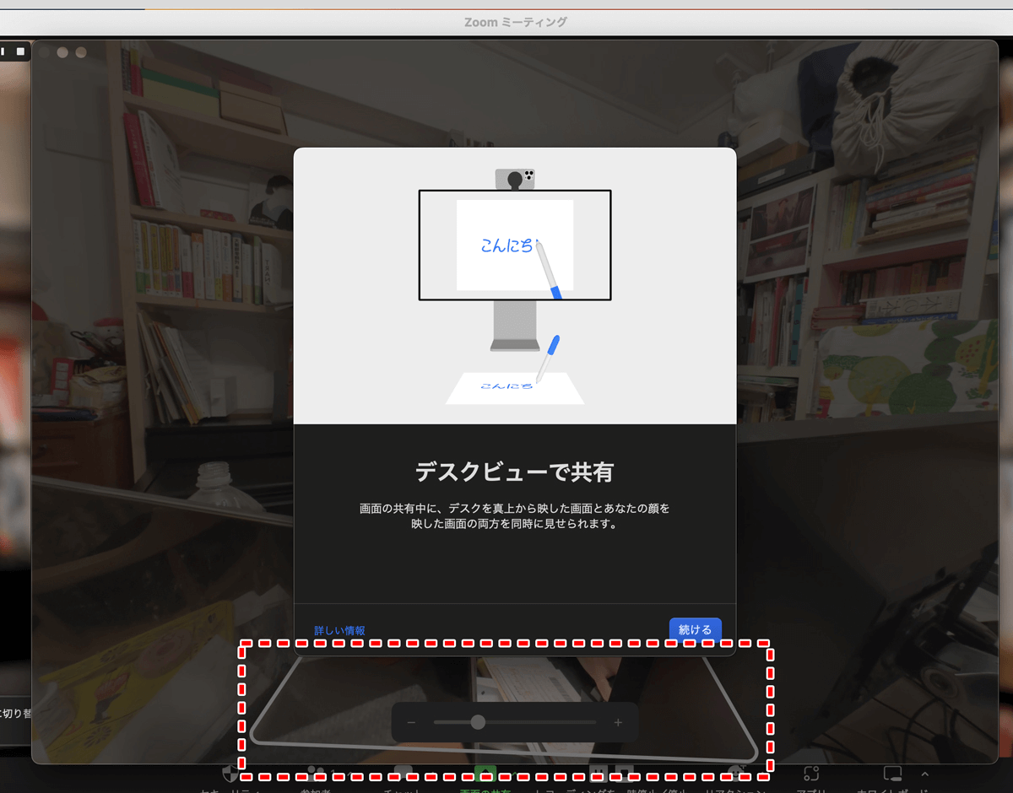Open the 詳しい情報 link
The width and height of the screenshot is (1013, 793).
pyautogui.click(x=340, y=630)
